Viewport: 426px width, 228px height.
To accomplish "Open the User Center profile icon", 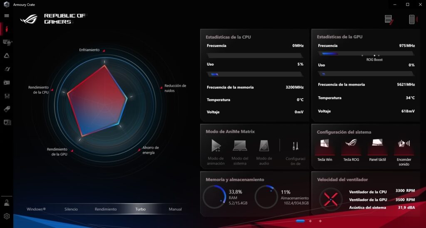I will [x=7, y=202].
